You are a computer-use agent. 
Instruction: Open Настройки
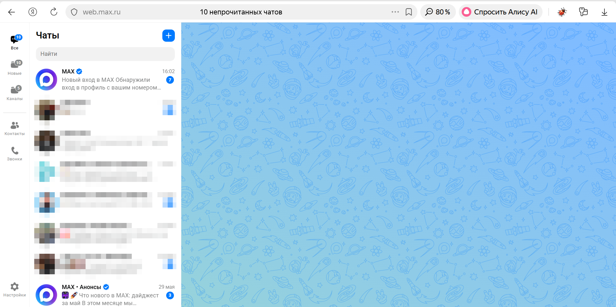[x=15, y=290]
